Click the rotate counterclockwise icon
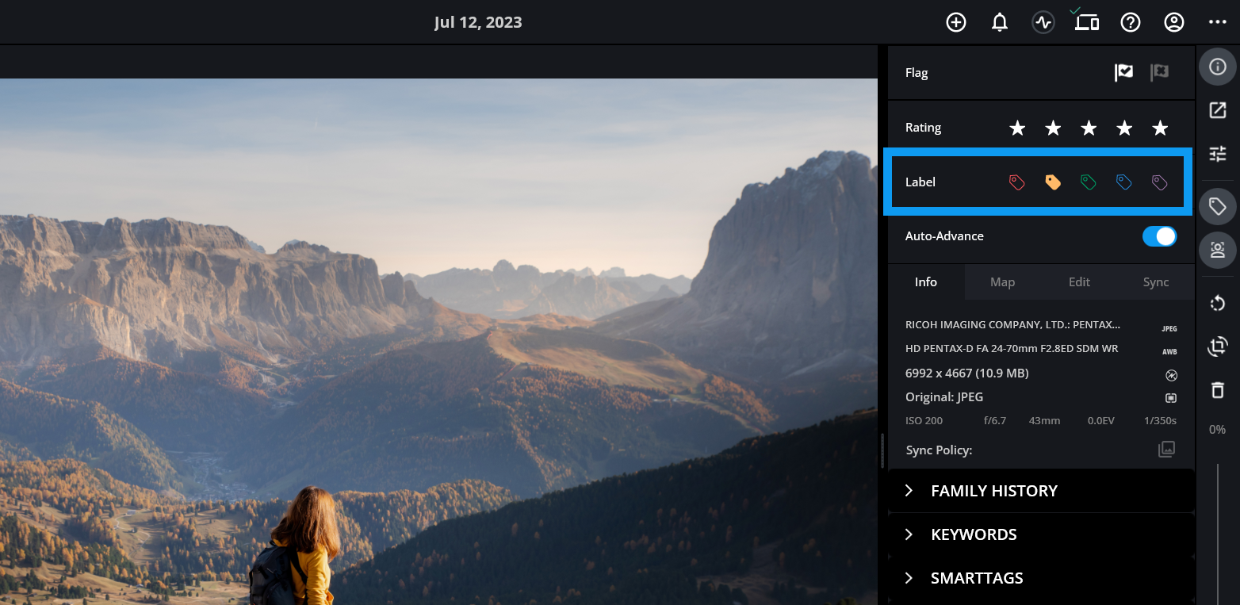Screen dimensions: 1240x605 (1217, 303)
